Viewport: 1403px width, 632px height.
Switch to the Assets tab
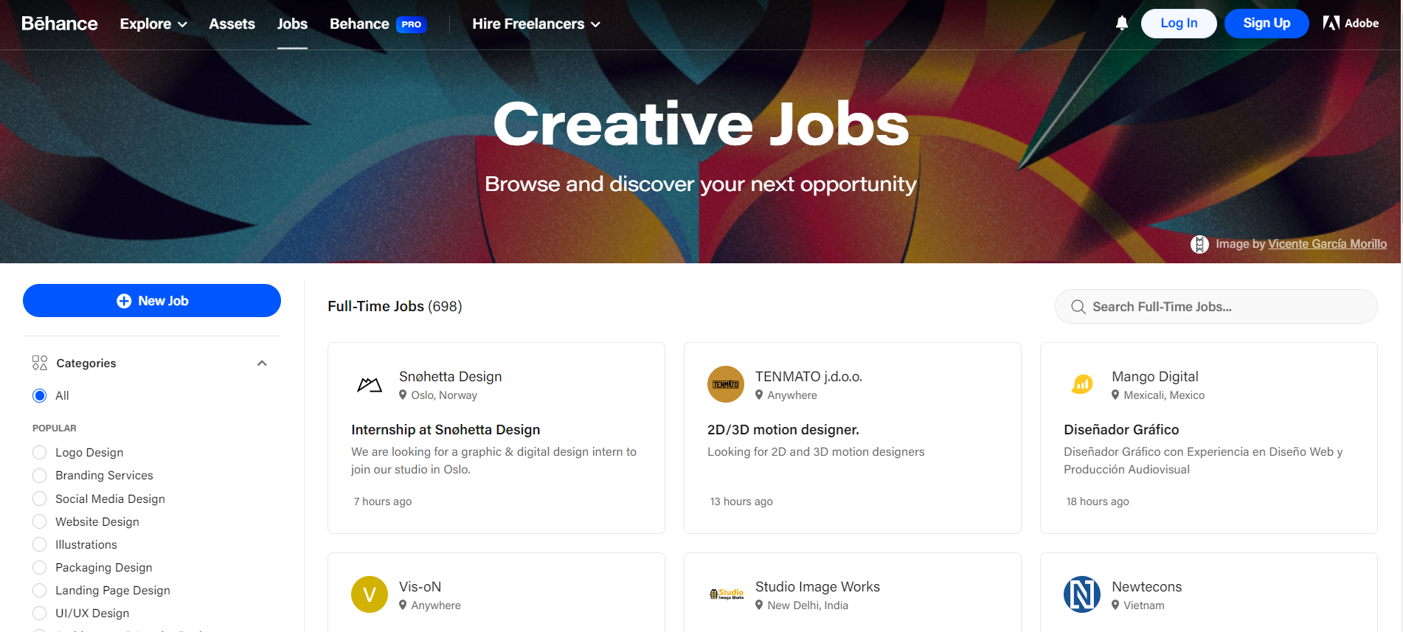click(x=232, y=23)
